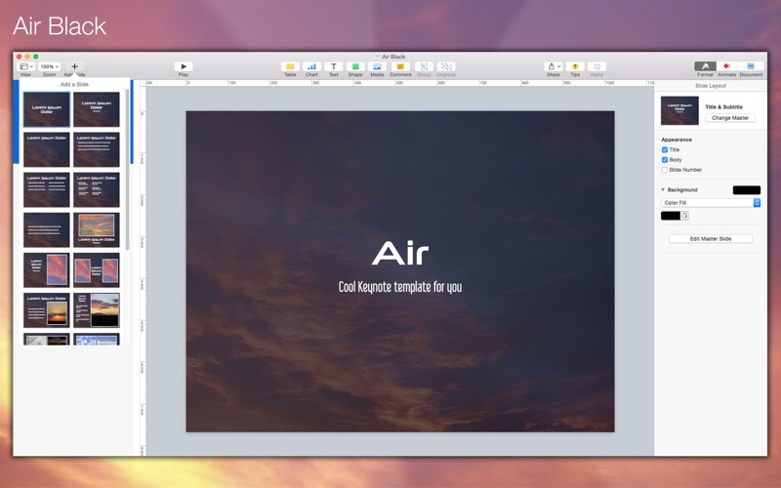The width and height of the screenshot is (781, 488).
Task: Toggle the Body checkbox
Action: pos(665,160)
